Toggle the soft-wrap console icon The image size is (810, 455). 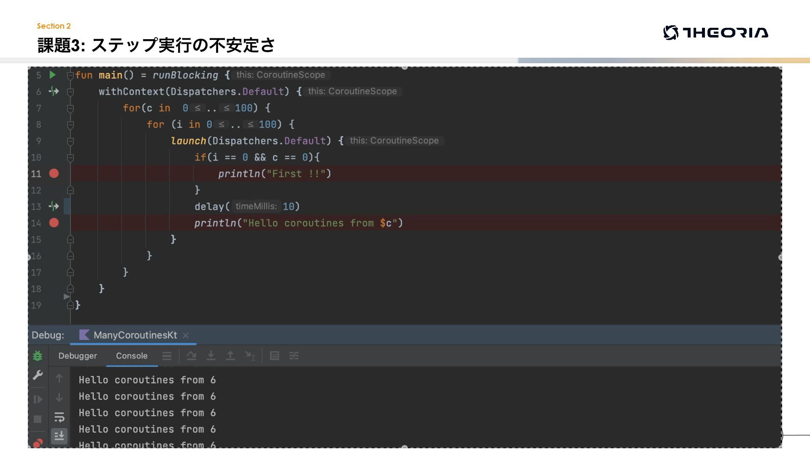[59, 417]
